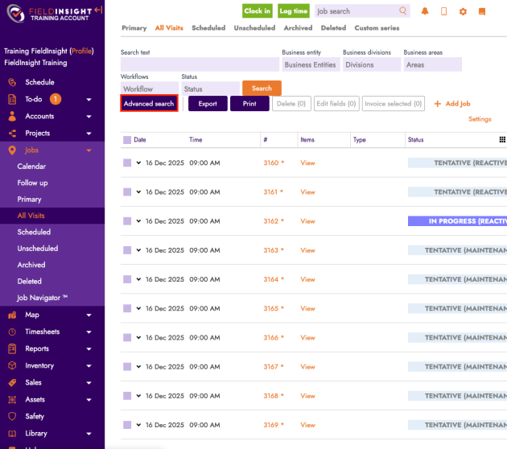Open the Custom series tab
The width and height of the screenshot is (507, 449).
[x=377, y=28]
